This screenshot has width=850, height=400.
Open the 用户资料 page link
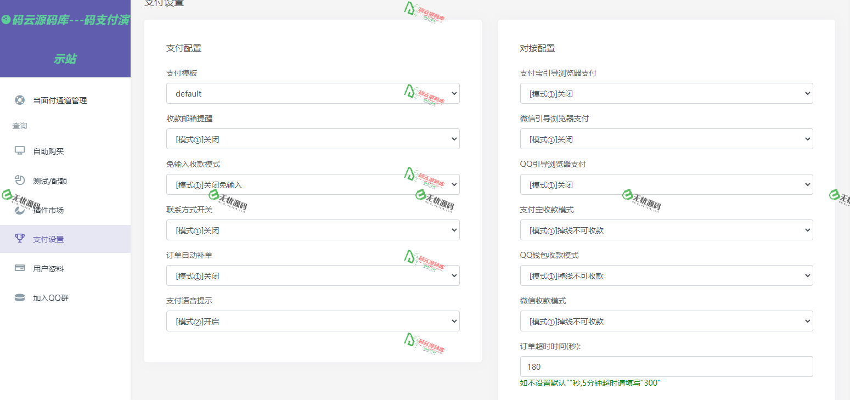[x=49, y=268]
